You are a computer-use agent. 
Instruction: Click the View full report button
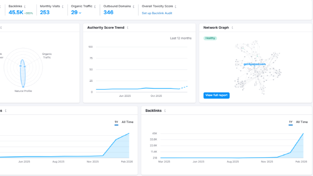[216, 95]
